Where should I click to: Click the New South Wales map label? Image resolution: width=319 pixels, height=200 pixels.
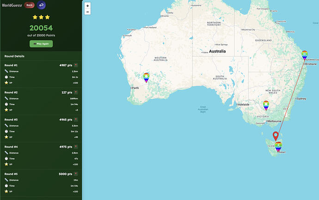tap(273, 92)
